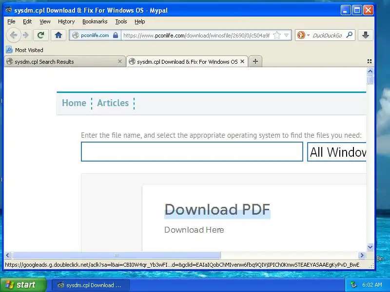Click the Download Here ad link
The image size is (390, 292).
tap(194, 230)
